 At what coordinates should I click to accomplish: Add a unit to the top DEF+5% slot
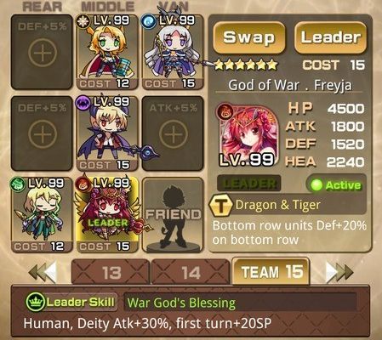pos(42,52)
